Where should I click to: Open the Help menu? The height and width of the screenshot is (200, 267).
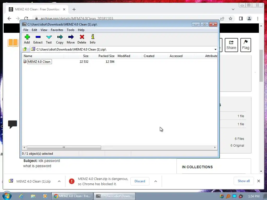click(81, 30)
